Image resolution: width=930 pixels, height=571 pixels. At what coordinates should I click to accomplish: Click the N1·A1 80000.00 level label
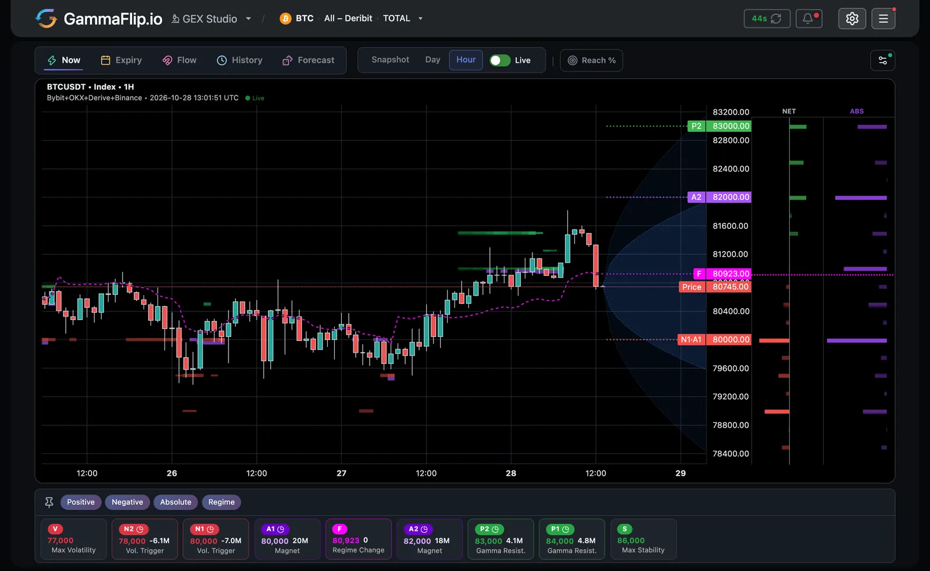click(x=715, y=340)
